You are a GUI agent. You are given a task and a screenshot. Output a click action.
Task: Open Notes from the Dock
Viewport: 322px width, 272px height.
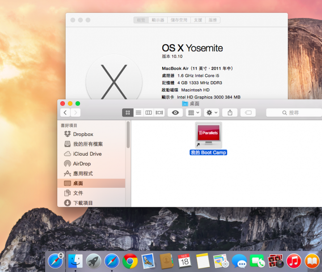tap(203, 261)
